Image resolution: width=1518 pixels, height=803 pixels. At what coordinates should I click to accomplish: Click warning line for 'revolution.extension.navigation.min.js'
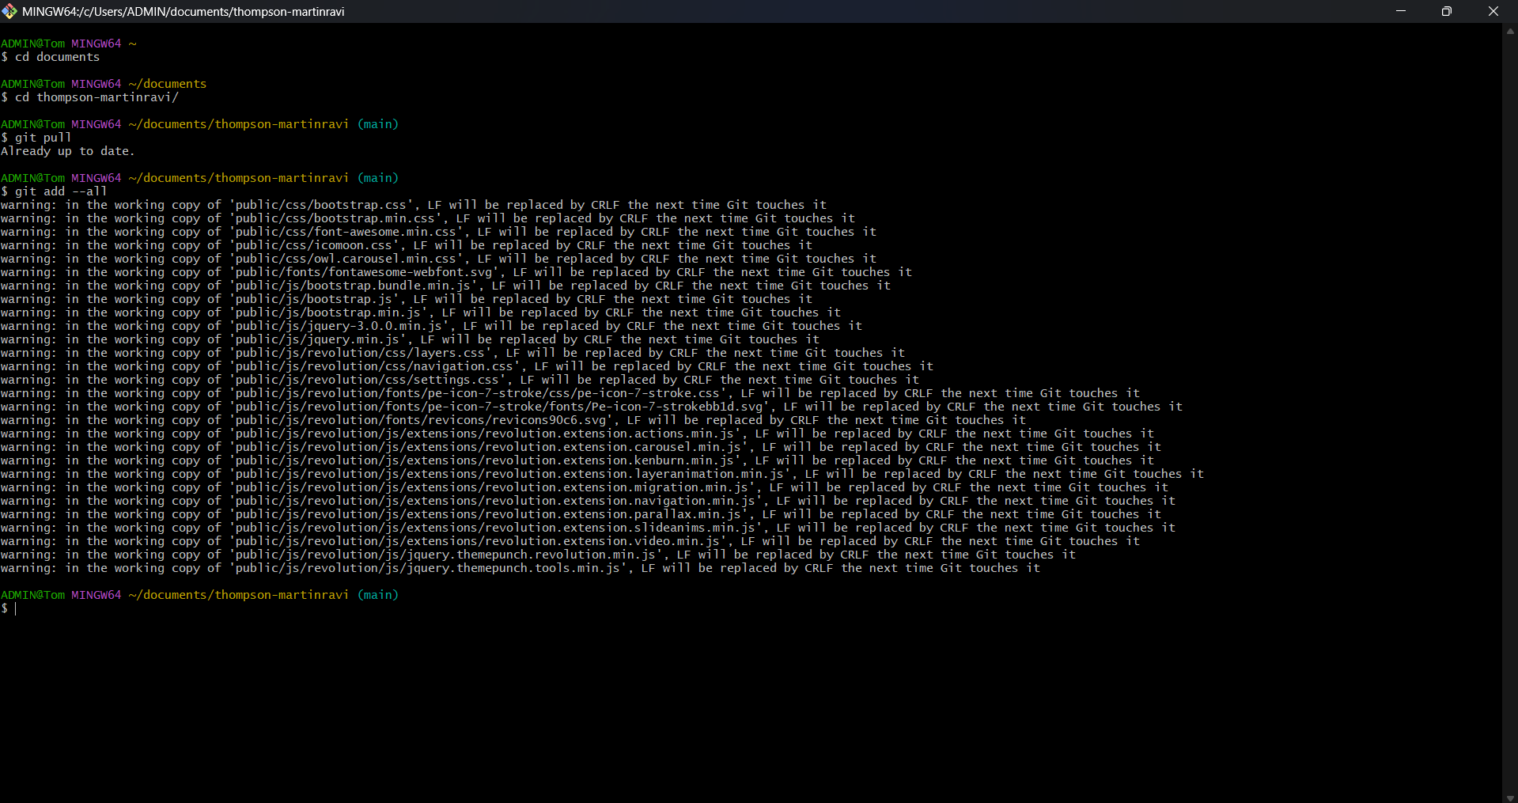[589, 501]
